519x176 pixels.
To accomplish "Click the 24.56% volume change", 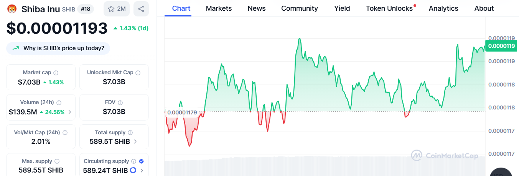I will click(52, 112).
